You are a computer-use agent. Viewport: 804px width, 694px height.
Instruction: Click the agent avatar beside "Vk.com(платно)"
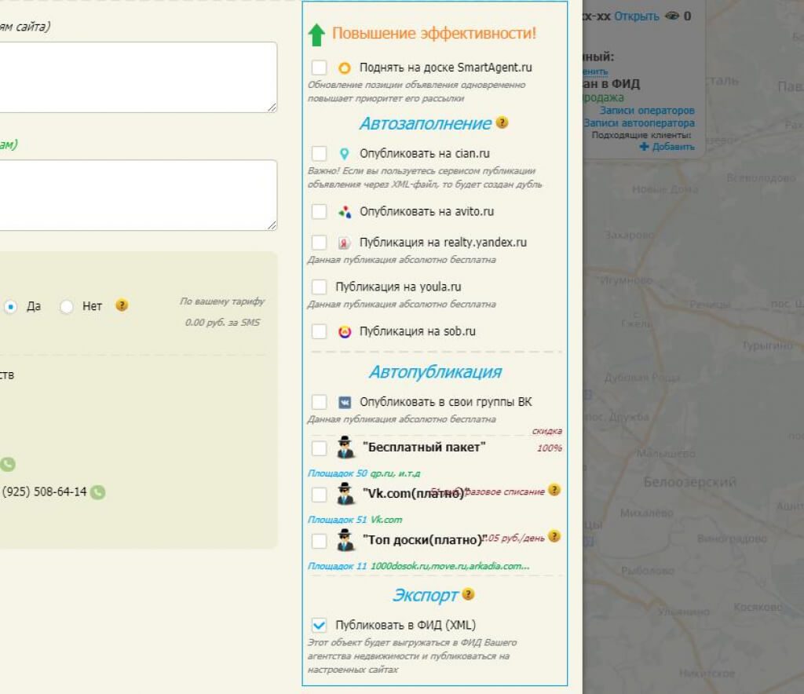345,493
